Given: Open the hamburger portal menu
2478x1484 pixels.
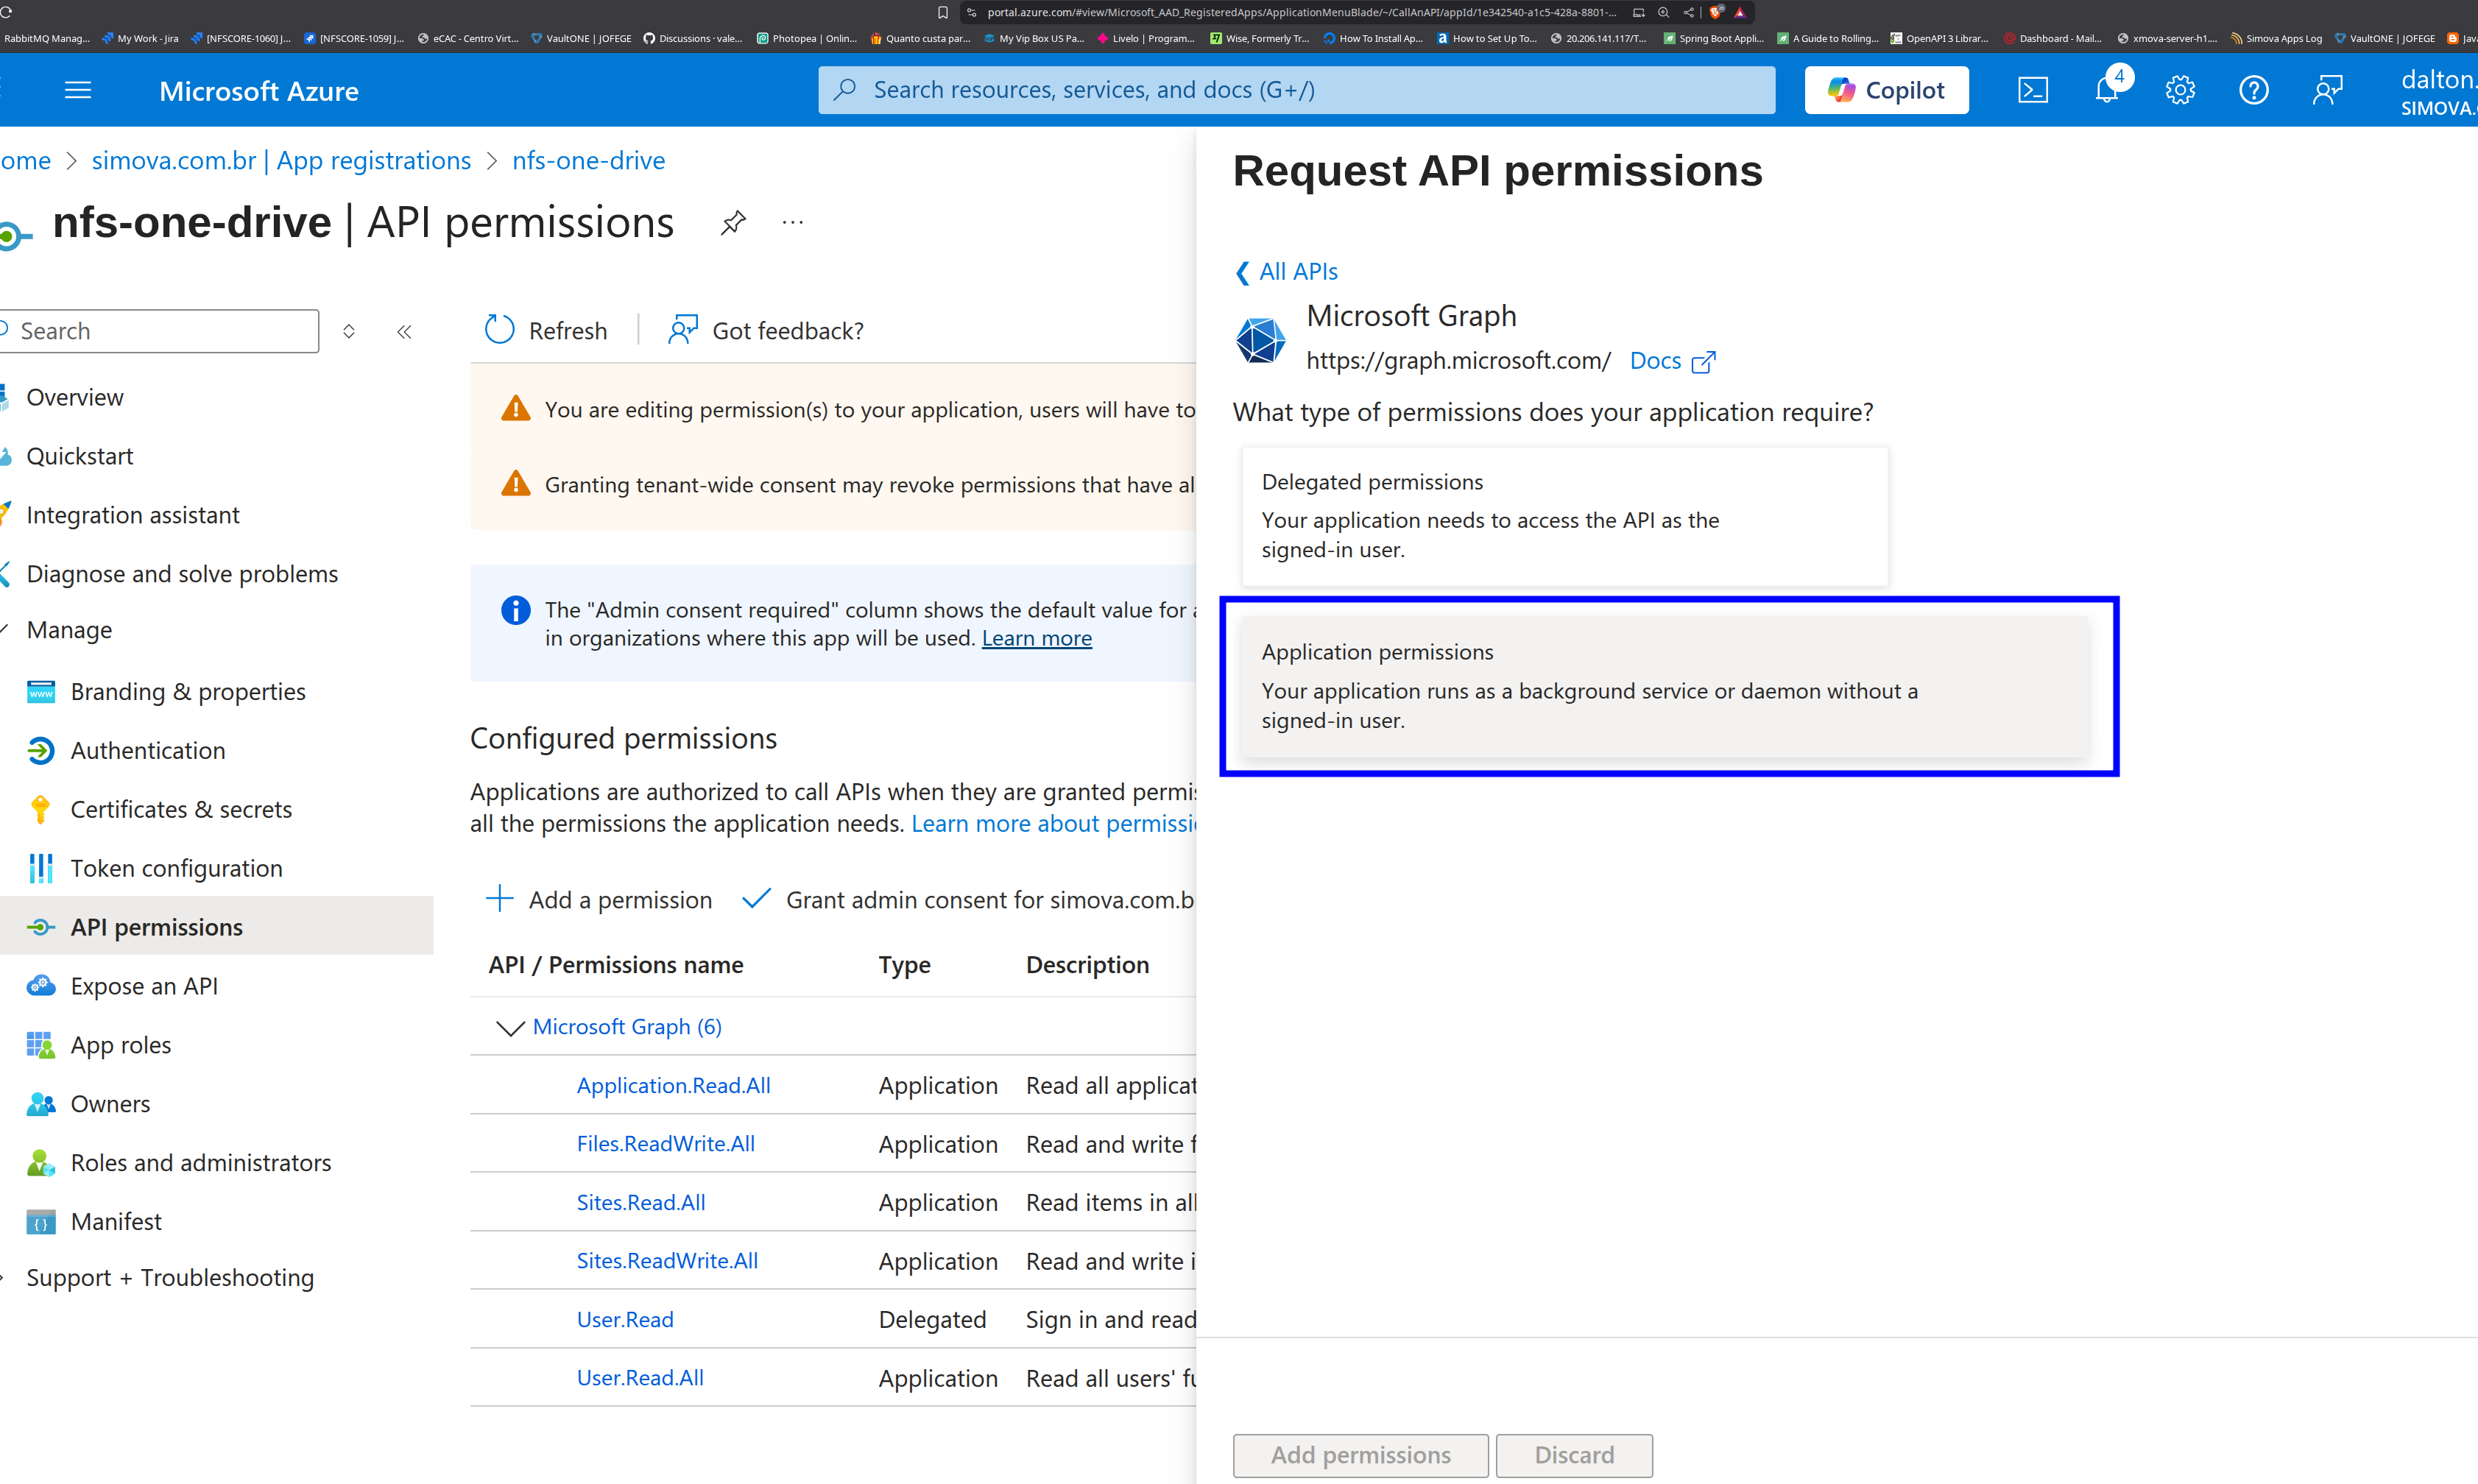Looking at the screenshot, I should pyautogui.click(x=78, y=91).
